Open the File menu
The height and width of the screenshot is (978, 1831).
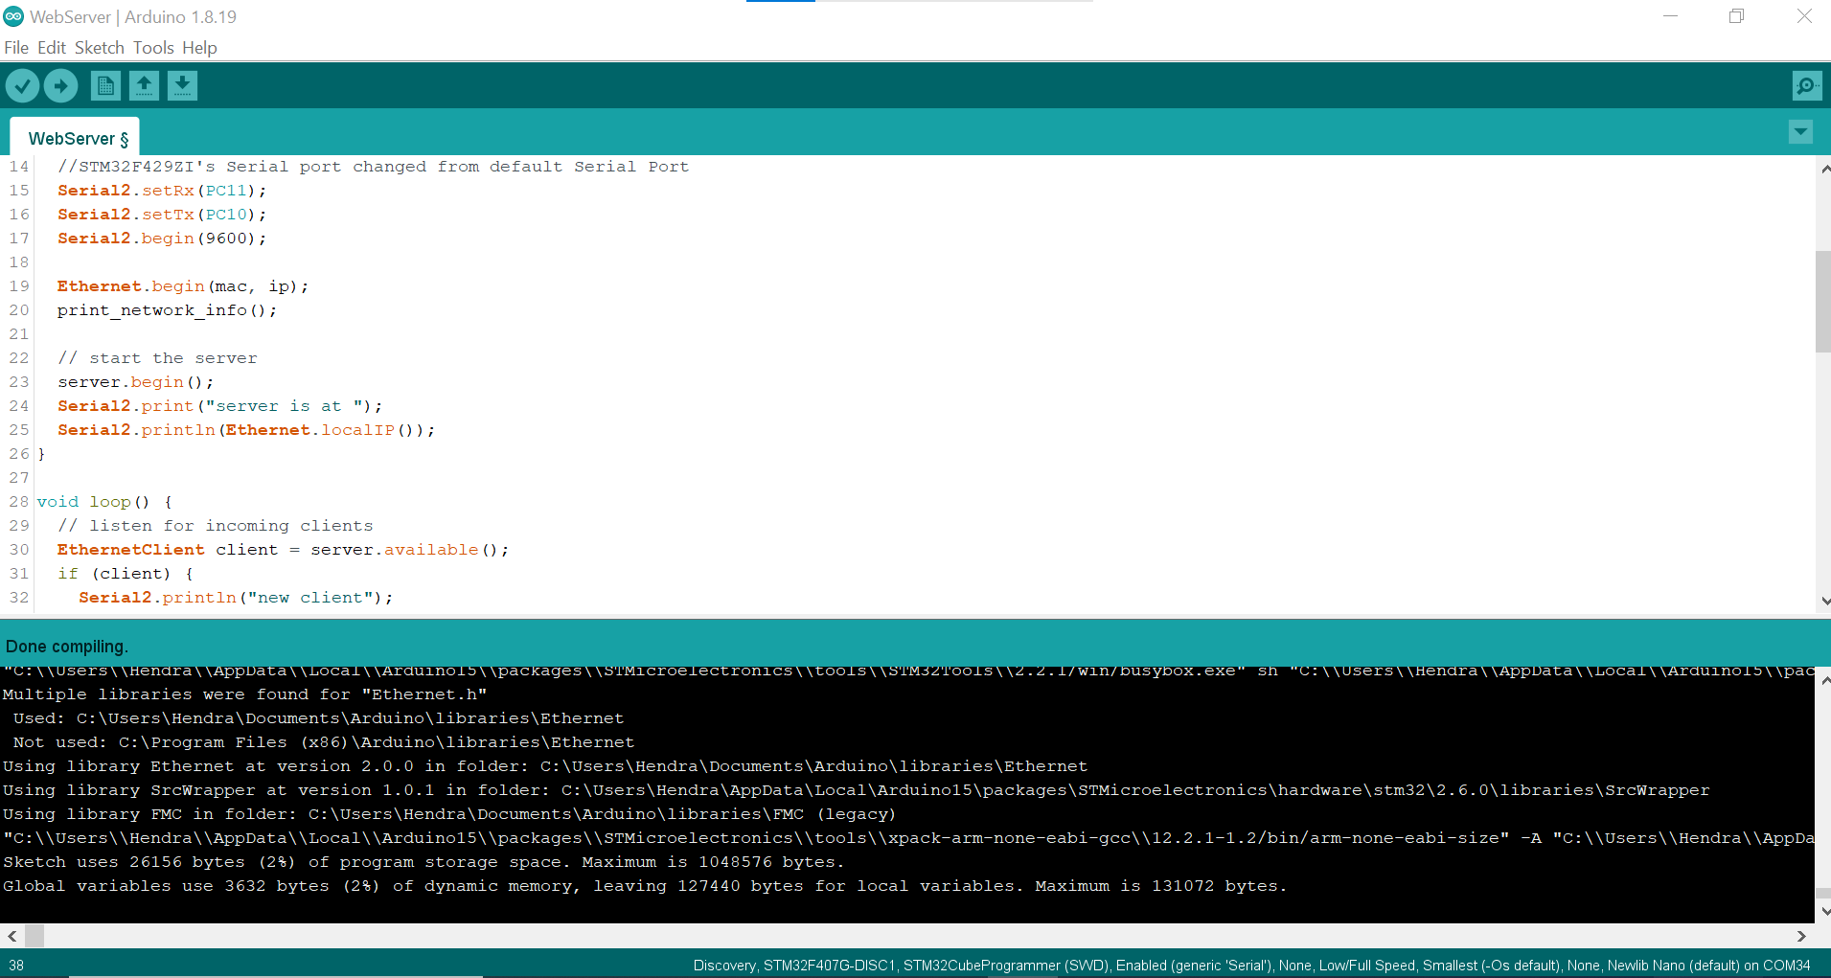[16, 48]
